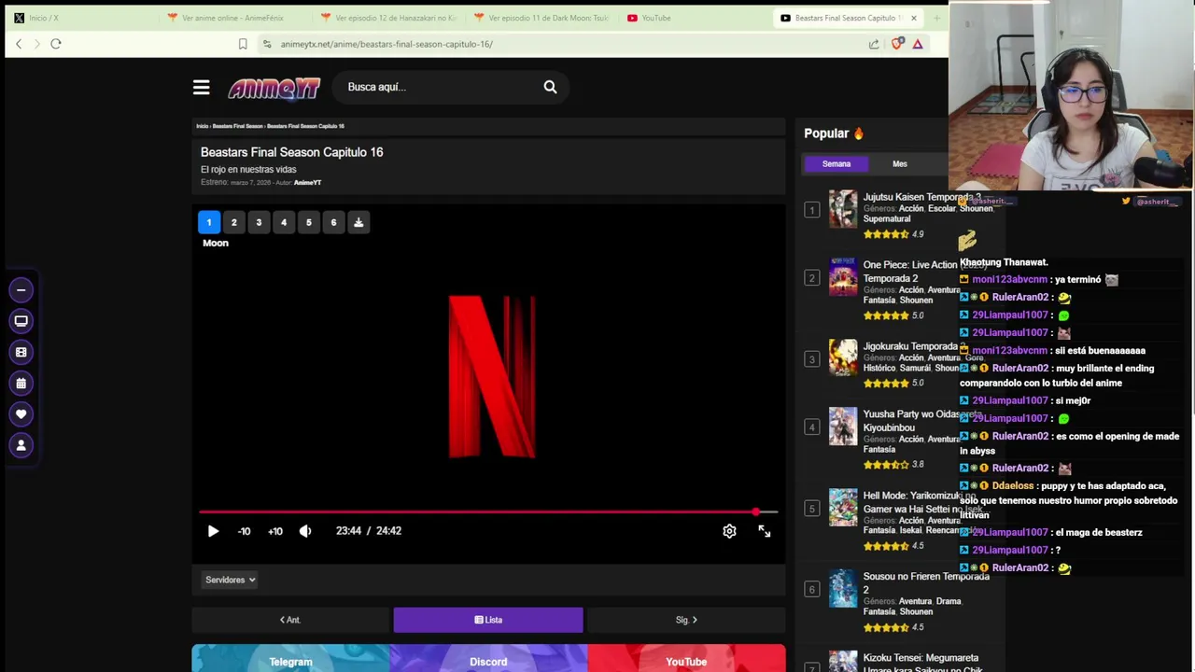
Task: Toggle fullscreen on the video player
Action: tap(765, 531)
